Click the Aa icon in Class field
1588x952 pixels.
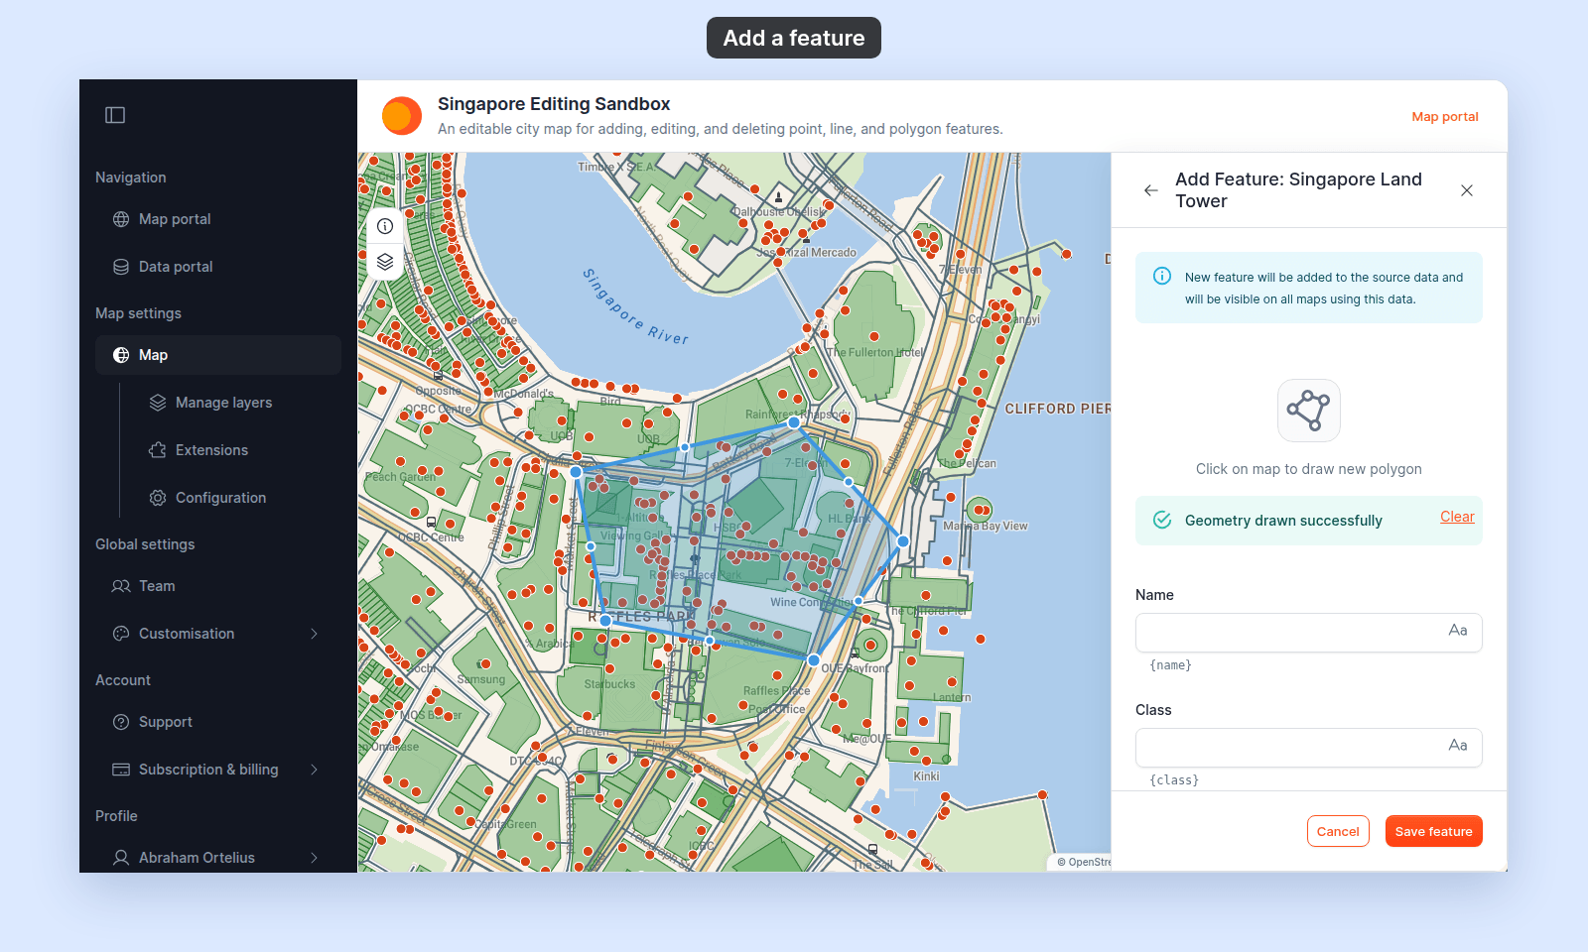pos(1457,746)
